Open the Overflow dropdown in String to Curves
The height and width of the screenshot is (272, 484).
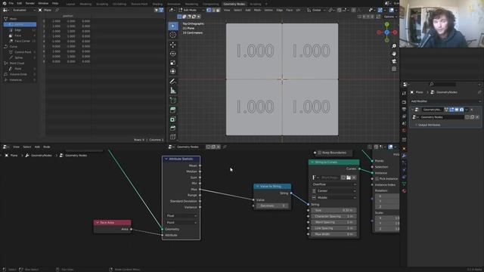tap(334, 184)
